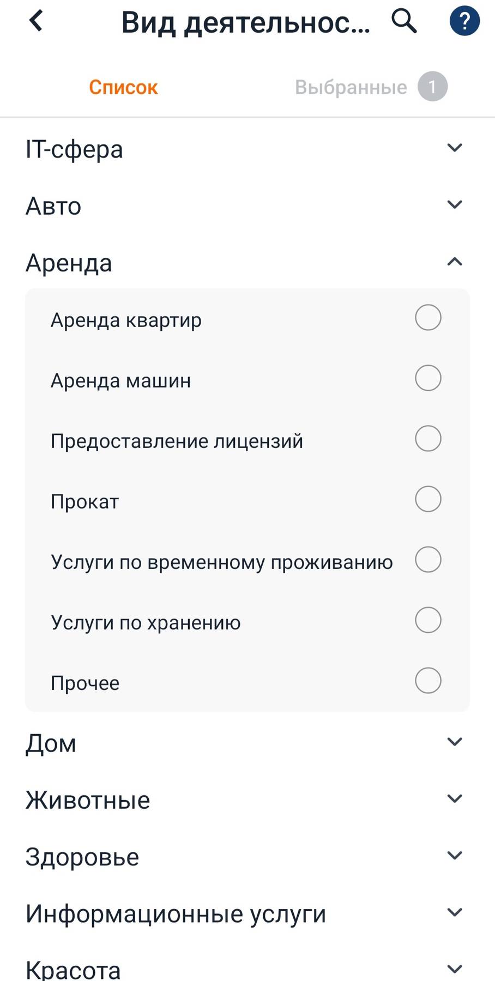
Task: Choose the Прочее option under Аренда
Action: coord(427,680)
